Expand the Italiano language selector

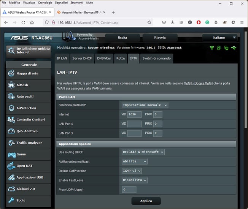pos(220,38)
